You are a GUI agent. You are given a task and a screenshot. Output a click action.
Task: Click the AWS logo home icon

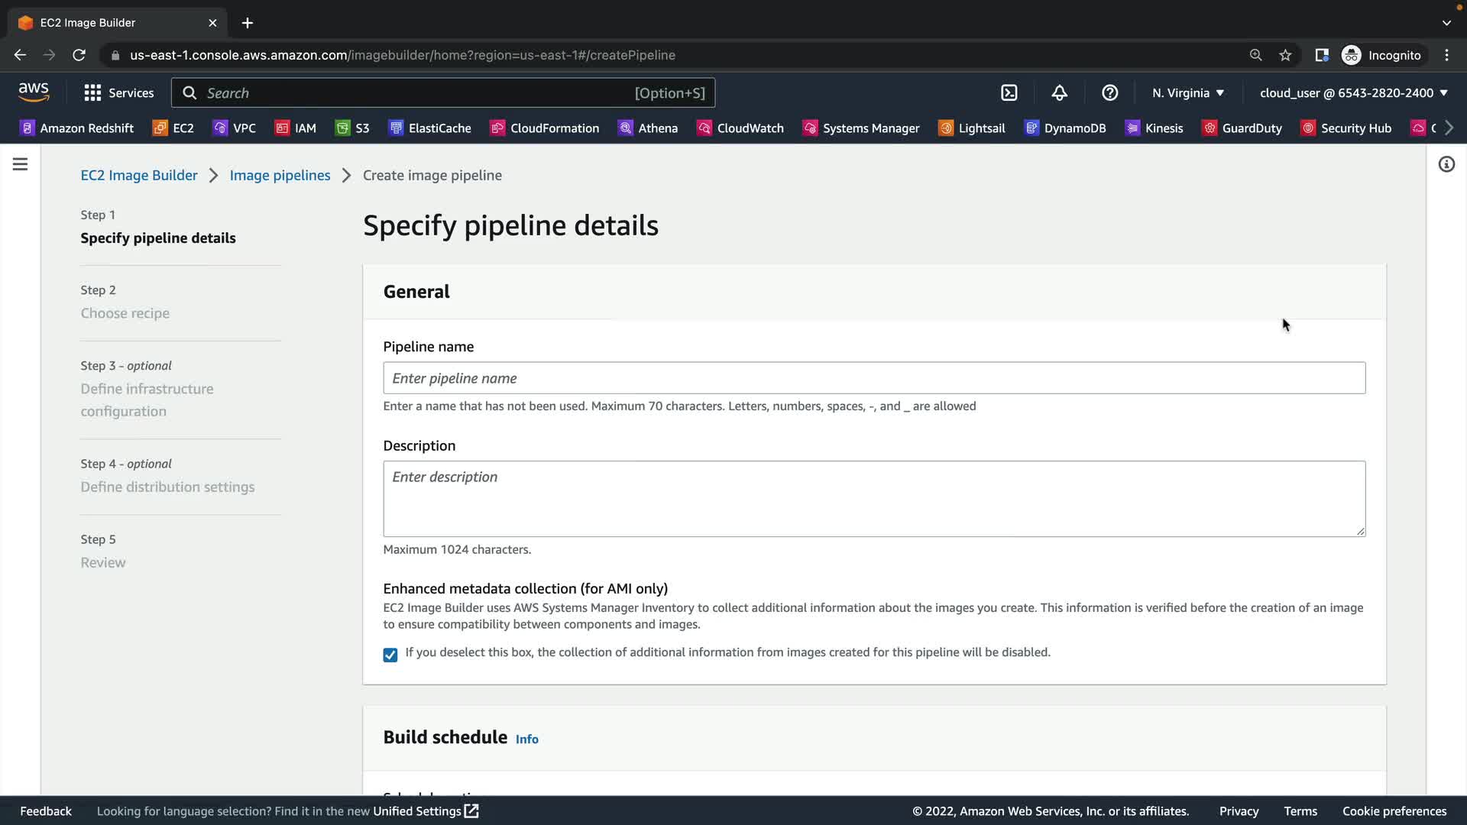34,92
